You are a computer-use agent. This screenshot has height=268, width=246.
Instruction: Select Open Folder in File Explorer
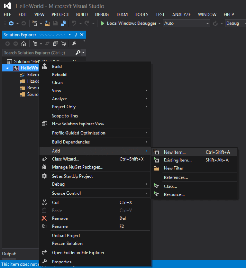click(x=95, y=252)
